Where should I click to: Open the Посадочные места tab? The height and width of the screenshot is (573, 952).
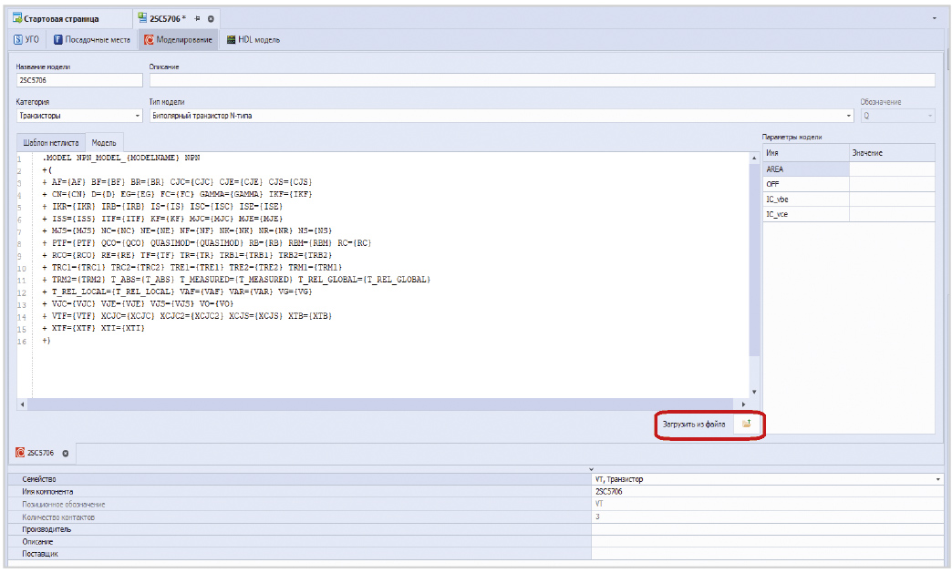pos(92,39)
